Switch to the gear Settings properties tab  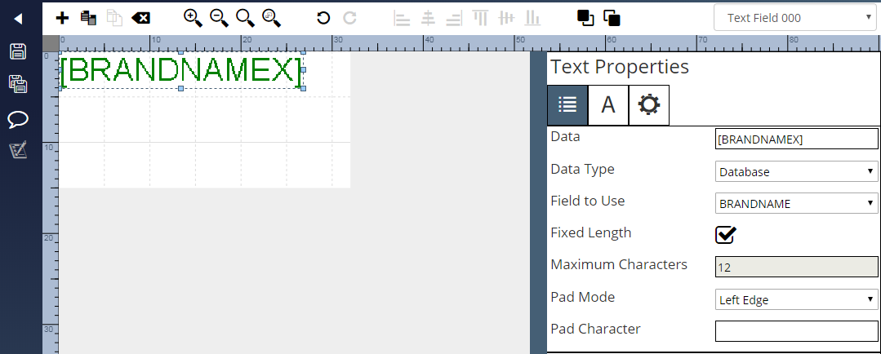pyautogui.click(x=649, y=105)
